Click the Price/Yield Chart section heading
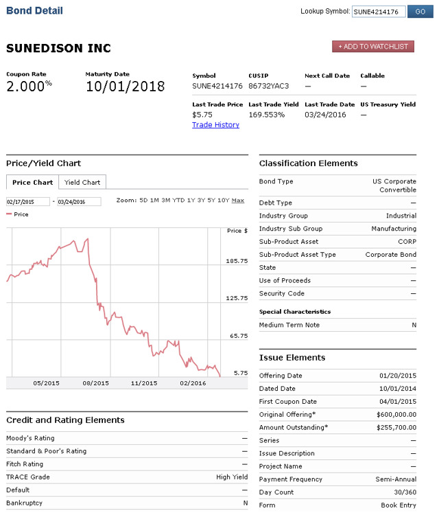The width and height of the screenshot is (439, 513). tap(43, 163)
